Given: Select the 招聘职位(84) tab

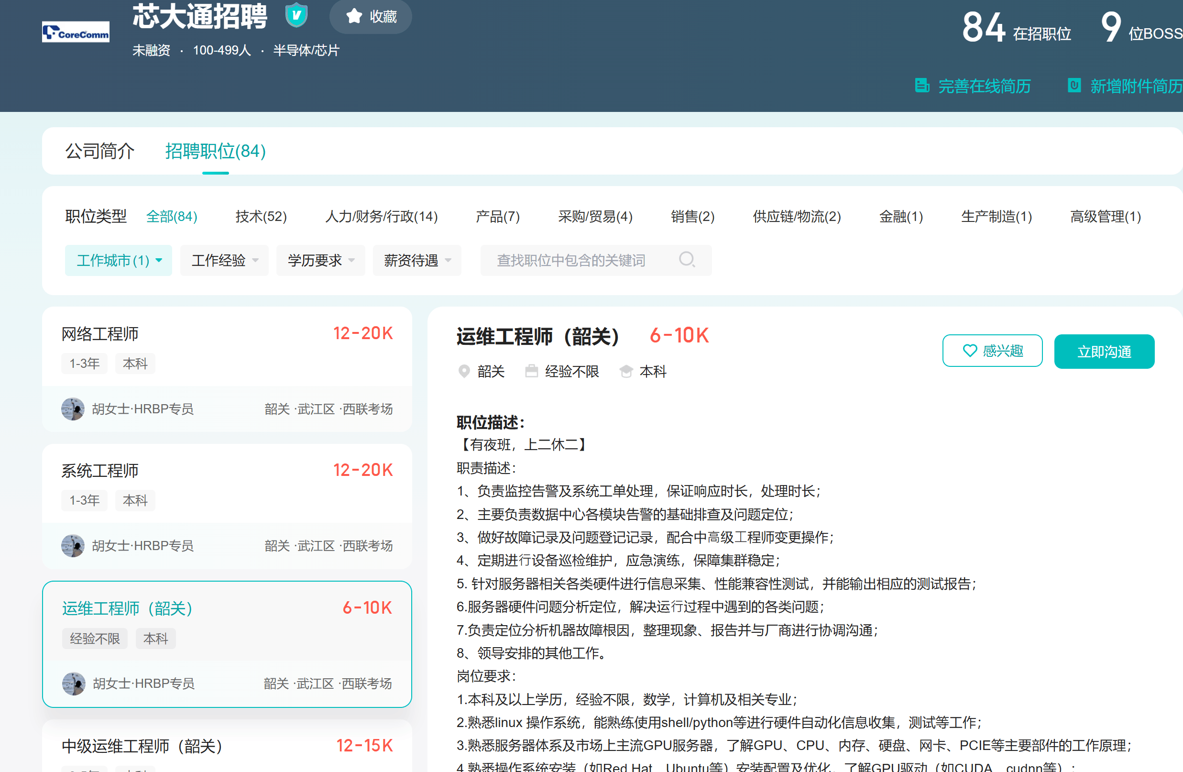Looking at the screenshot, I should click(x=215, y=151).
